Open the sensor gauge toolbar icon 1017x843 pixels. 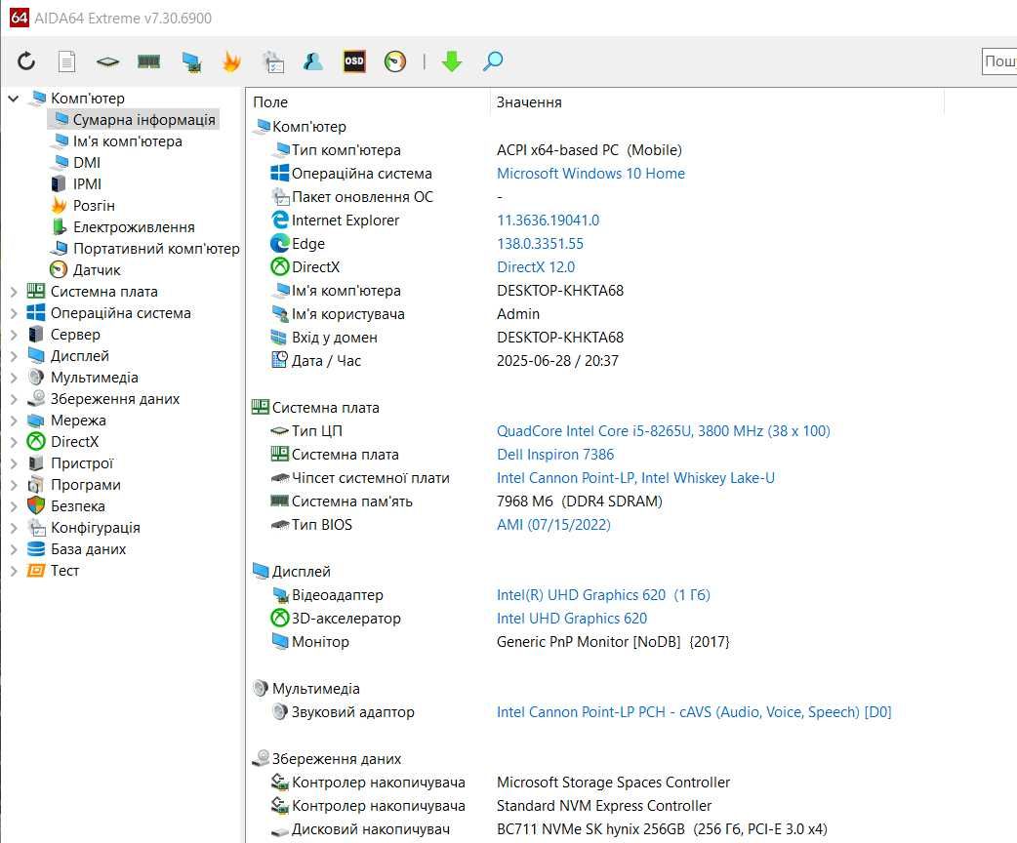pos(395,61)
